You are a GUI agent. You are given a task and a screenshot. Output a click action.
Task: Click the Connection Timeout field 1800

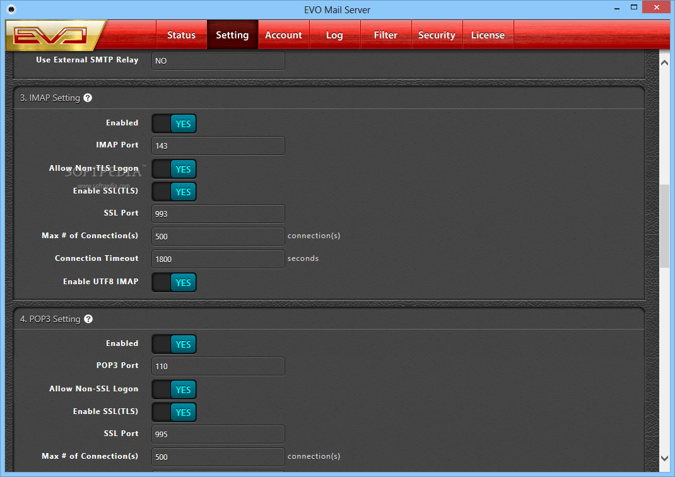pyautogui.click(x=218, y=260)
